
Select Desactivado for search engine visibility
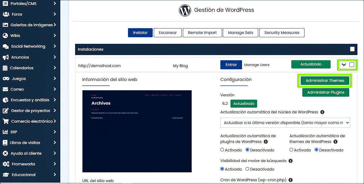(248, 169)
